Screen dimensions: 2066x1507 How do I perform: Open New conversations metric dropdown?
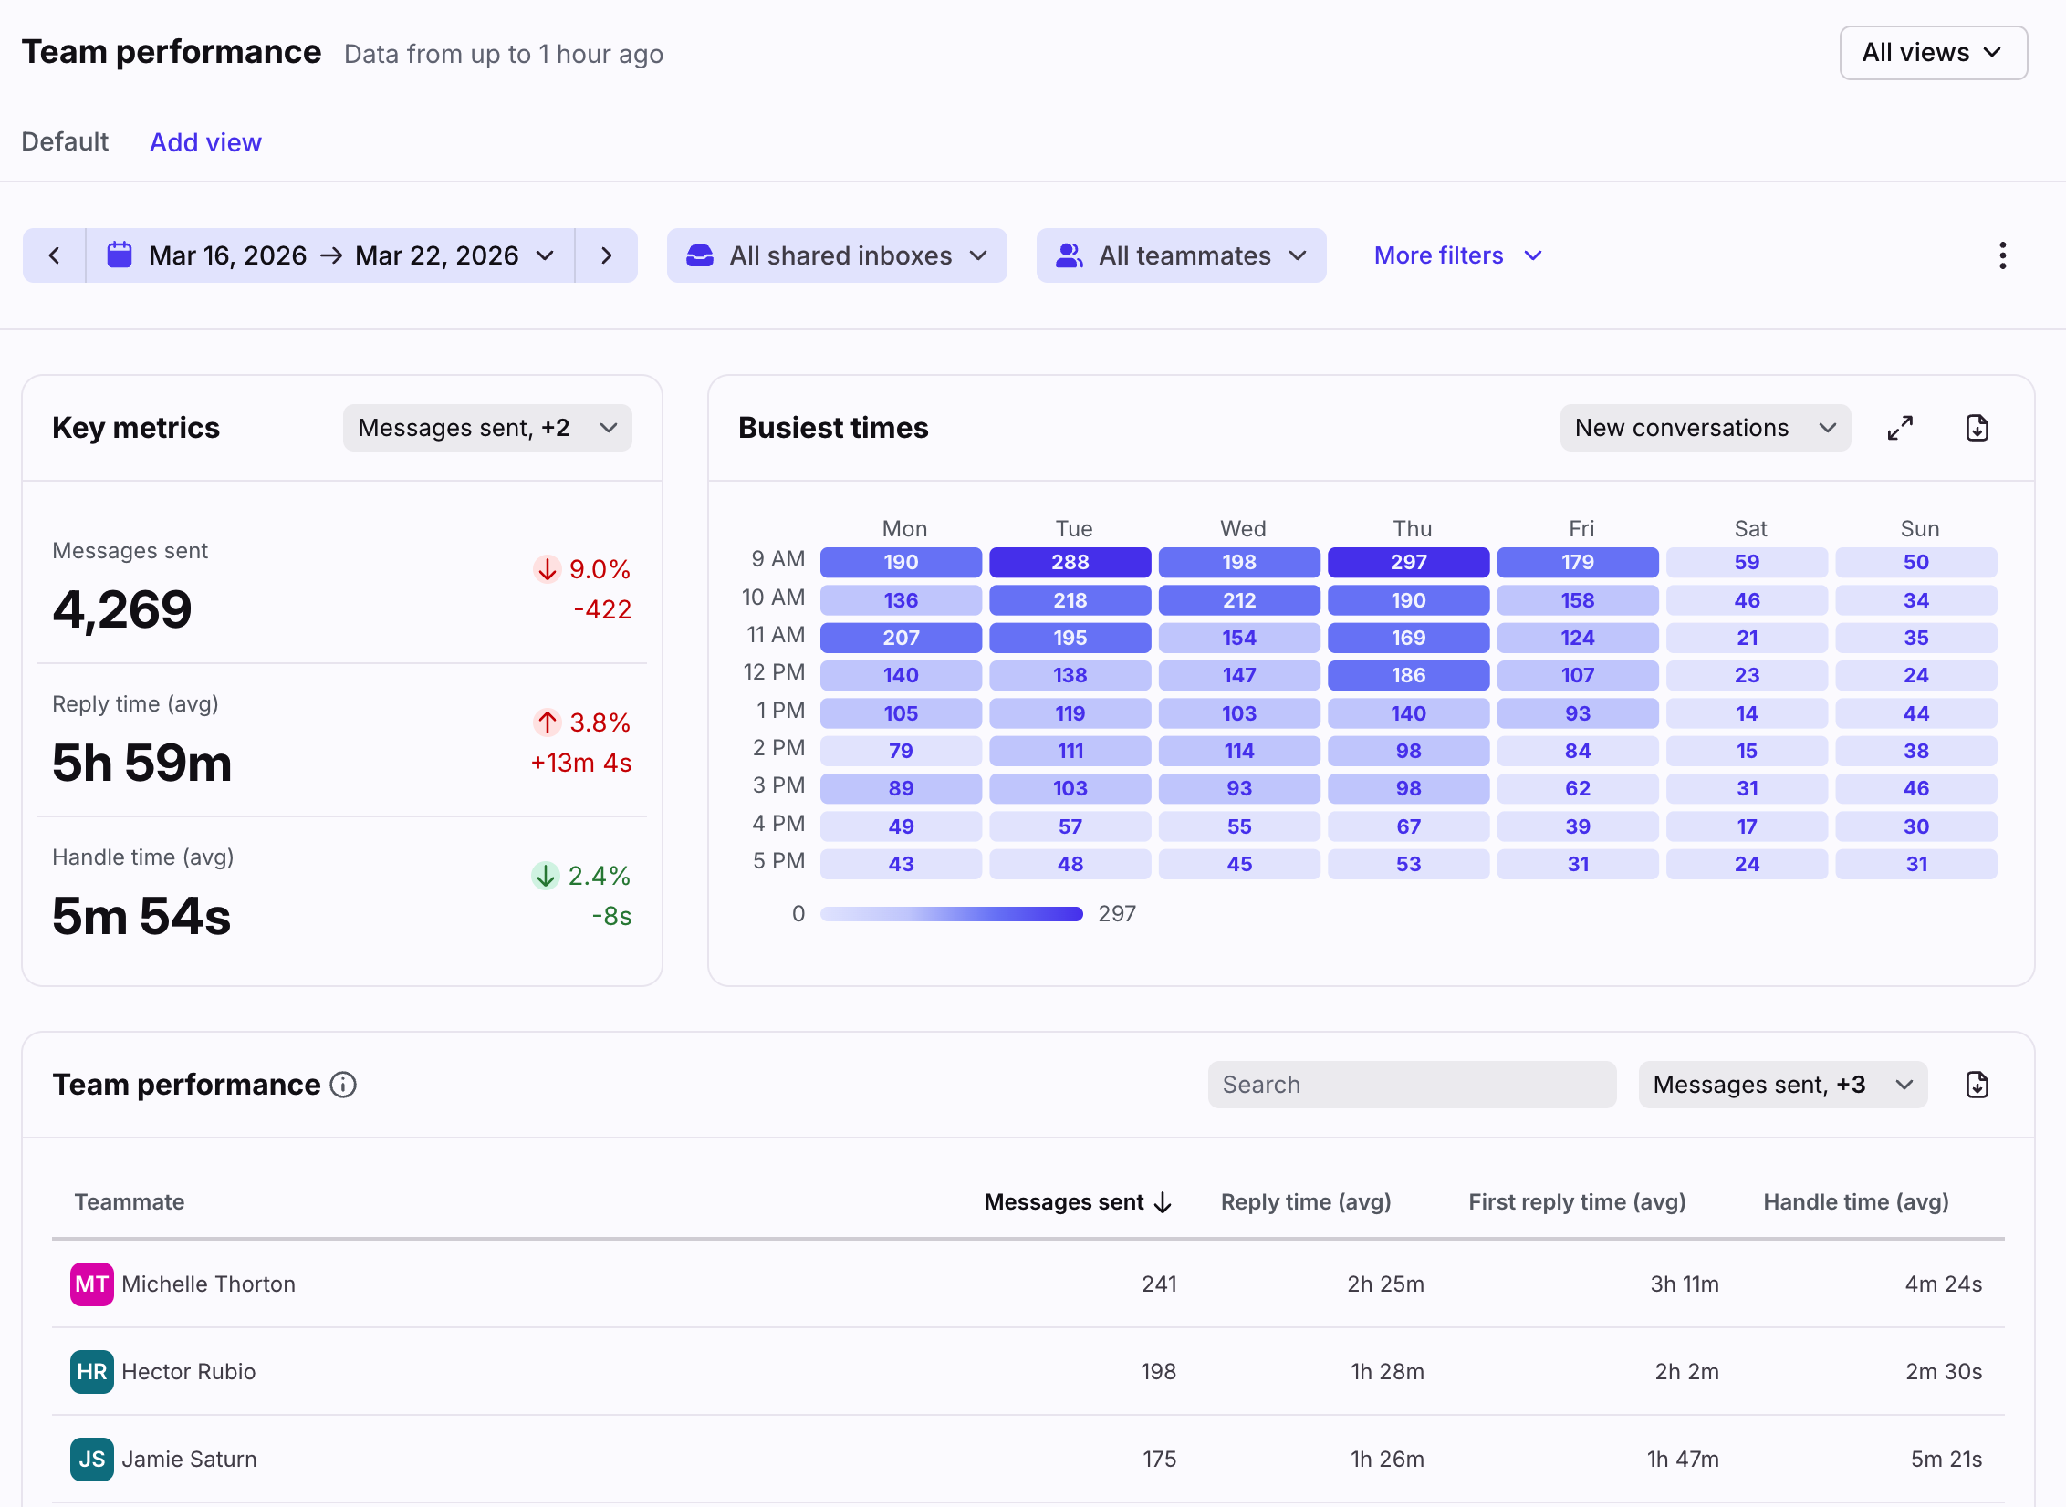[1704, 428]
